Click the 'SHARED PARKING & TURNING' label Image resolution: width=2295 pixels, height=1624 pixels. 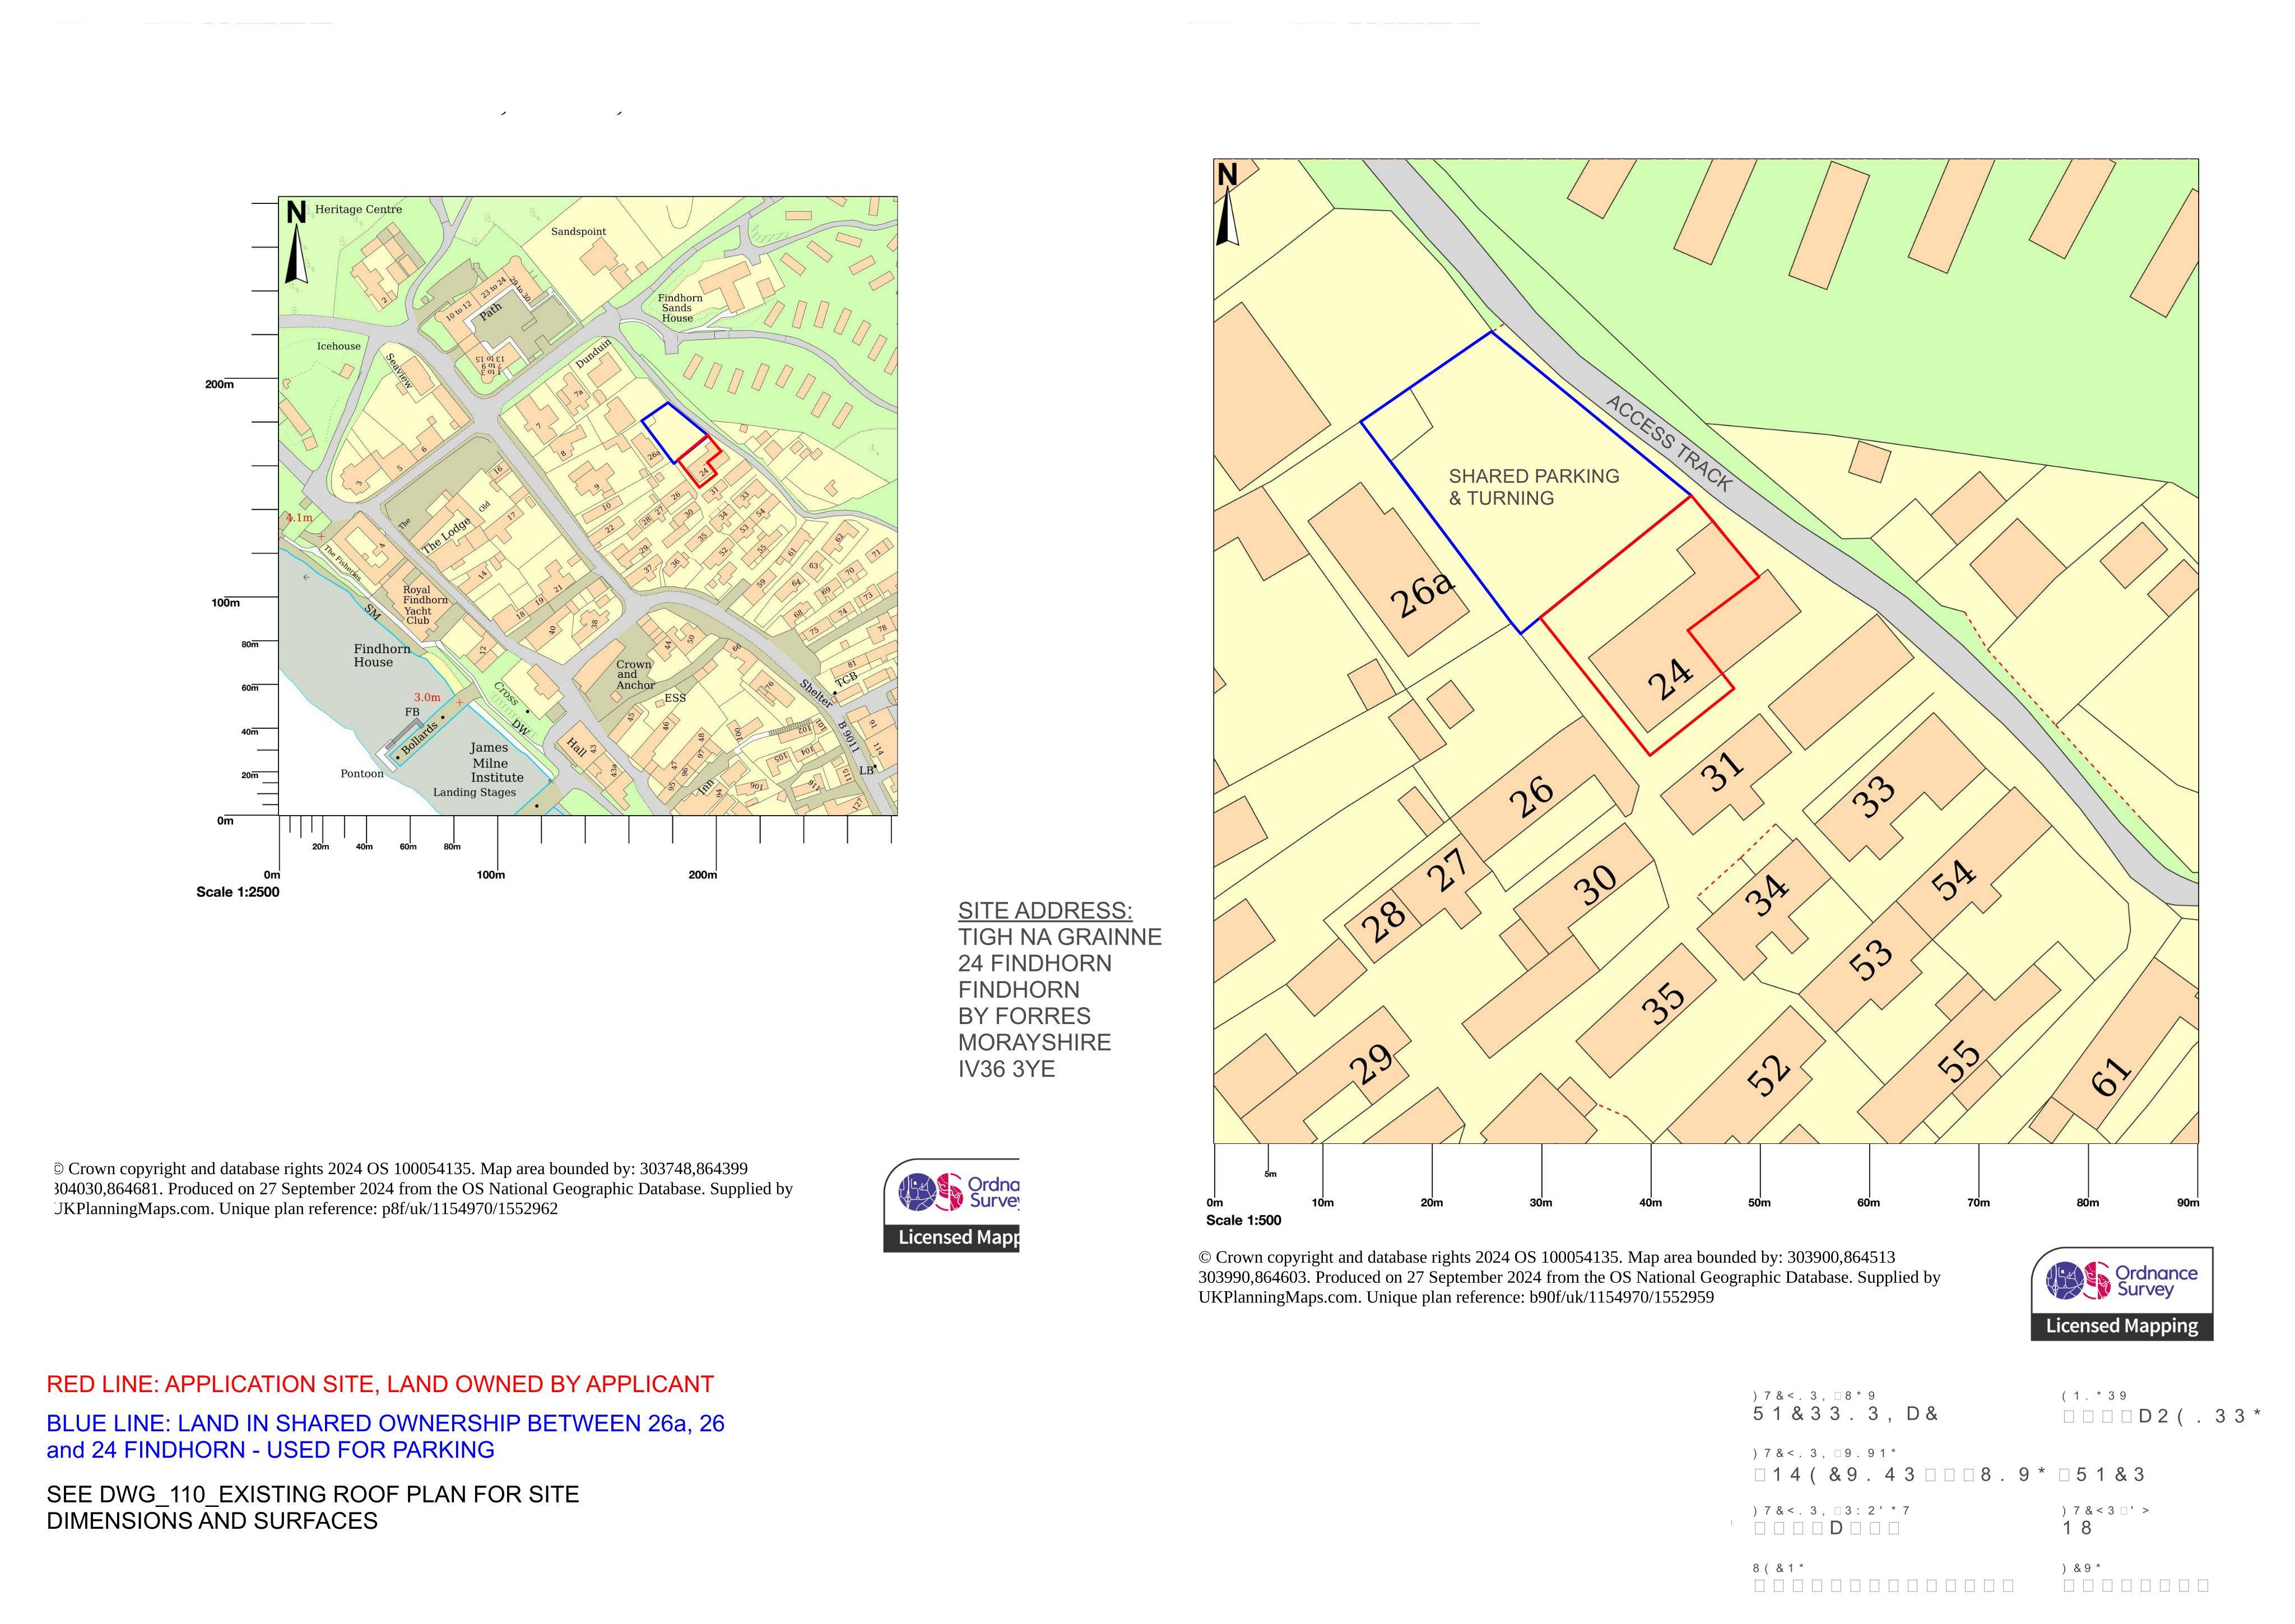pyautogui.click(x=1534, y=487)
